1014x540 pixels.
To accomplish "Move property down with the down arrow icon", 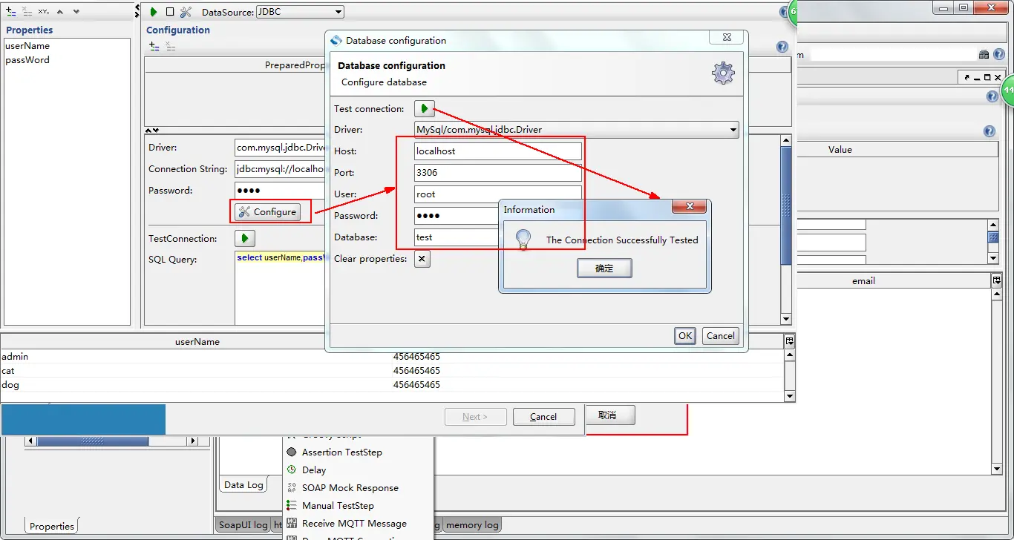I will (76, 12).
